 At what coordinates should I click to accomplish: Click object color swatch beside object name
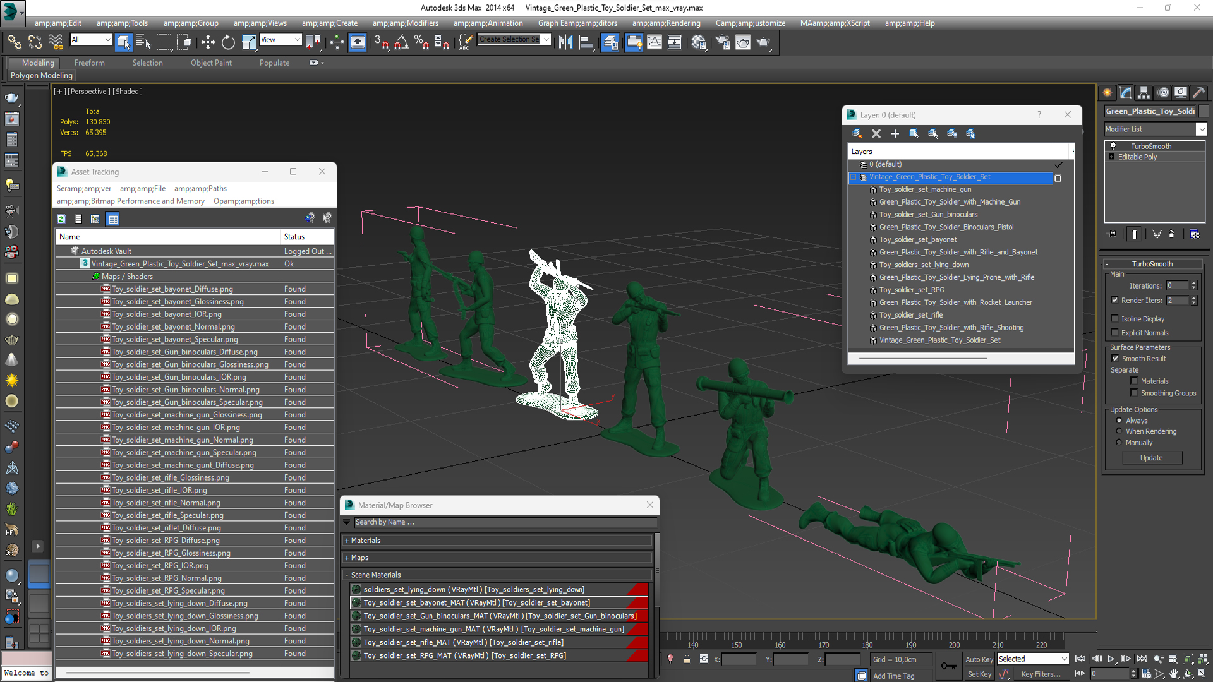[1204, 111]
